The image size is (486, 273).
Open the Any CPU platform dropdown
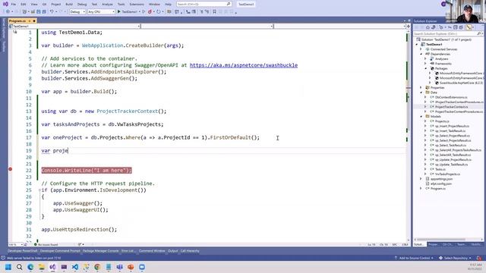point(101,11)
